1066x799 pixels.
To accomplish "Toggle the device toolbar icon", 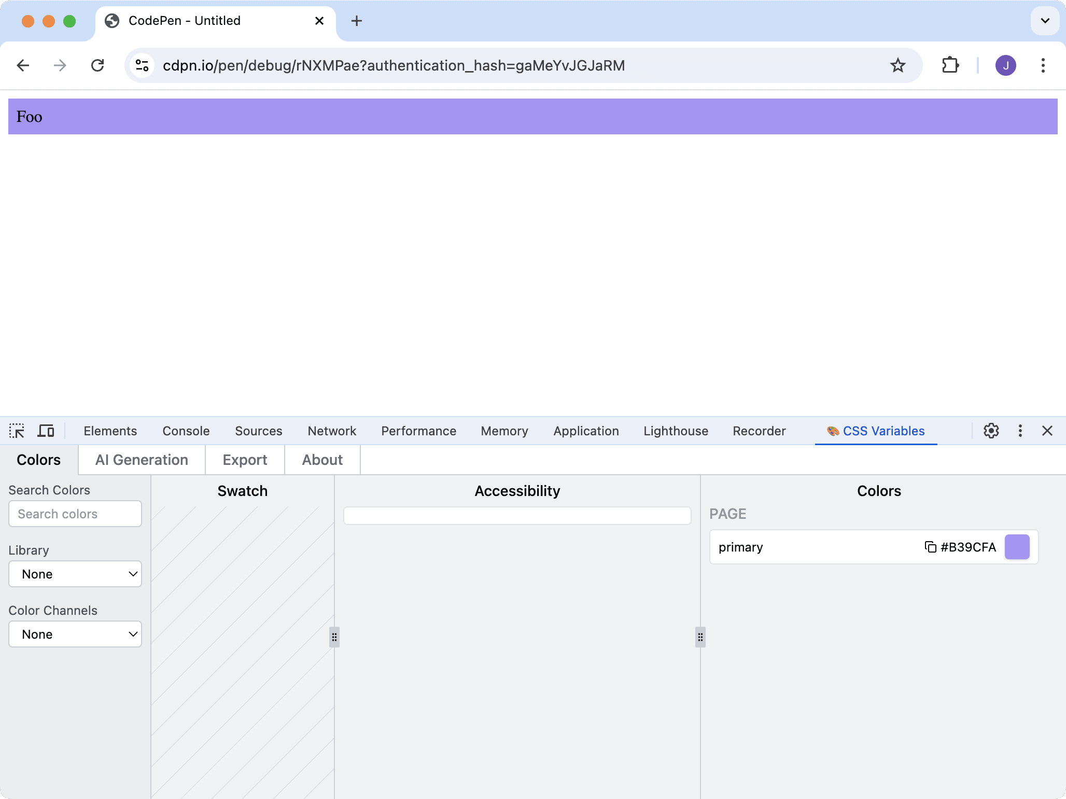I will [x=46, y=431].
